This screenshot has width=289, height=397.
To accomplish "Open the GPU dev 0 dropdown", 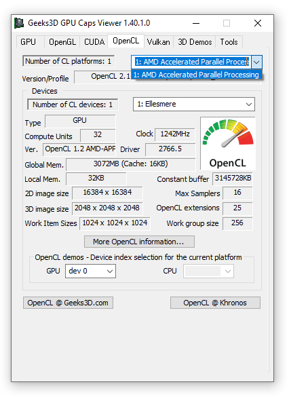I will click(90, 271).
